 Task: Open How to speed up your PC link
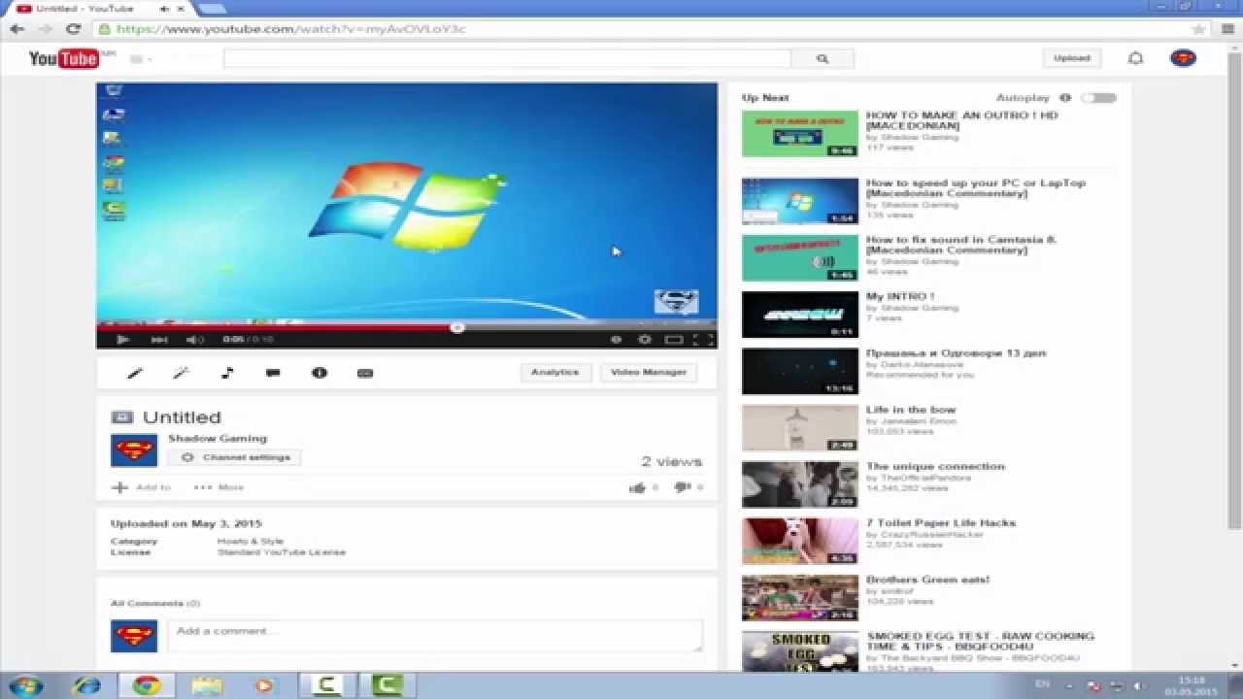[976, 188]
